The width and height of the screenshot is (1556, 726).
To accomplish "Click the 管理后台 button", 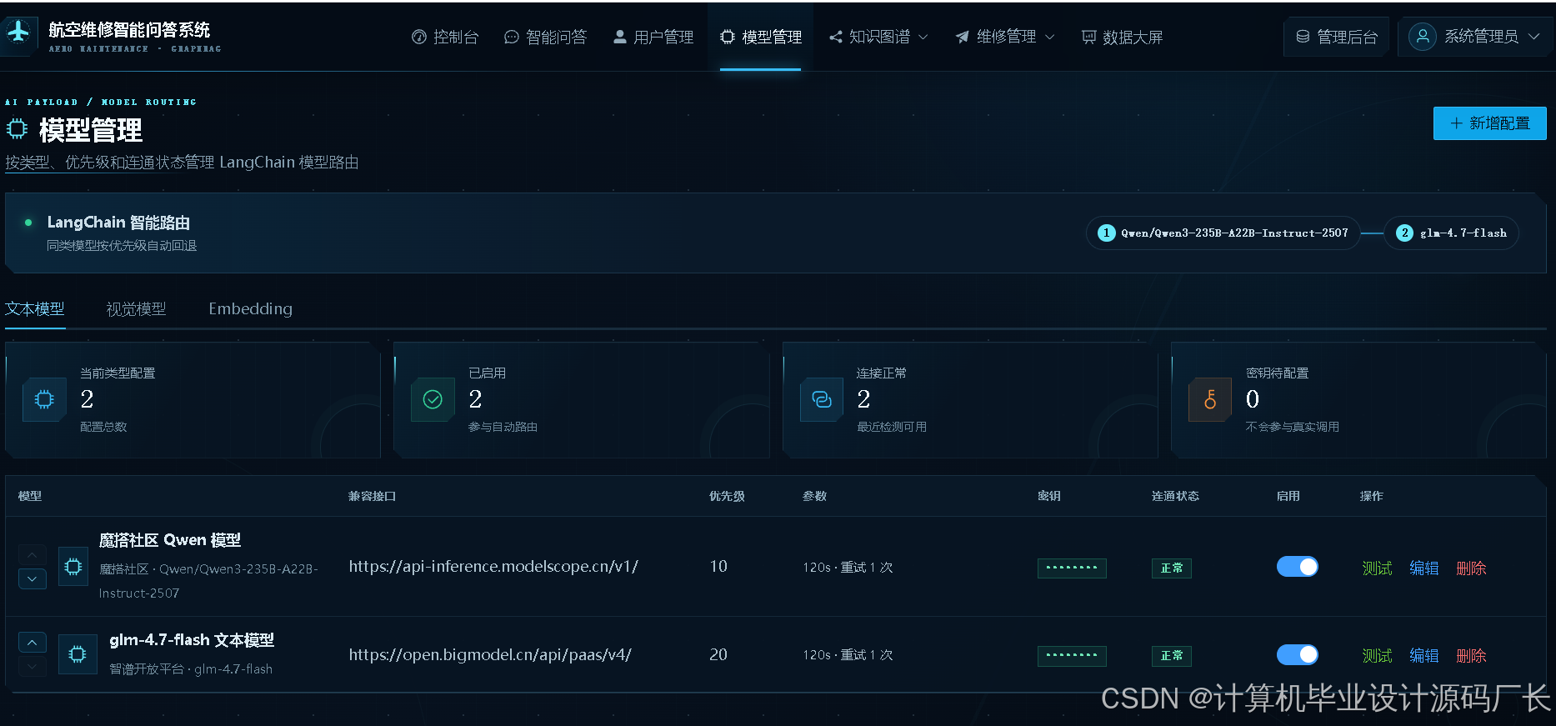I will [1337, 37].
